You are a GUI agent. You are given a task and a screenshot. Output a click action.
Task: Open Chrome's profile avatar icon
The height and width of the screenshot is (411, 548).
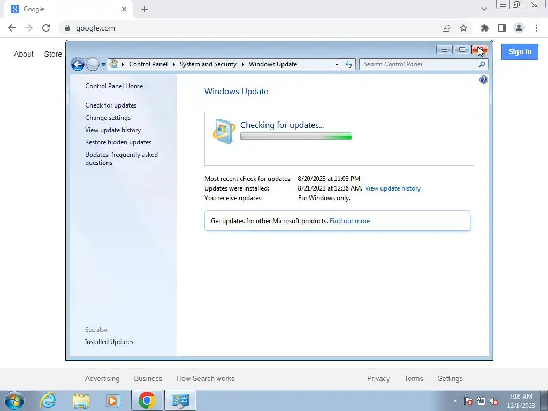pos(519,28)
